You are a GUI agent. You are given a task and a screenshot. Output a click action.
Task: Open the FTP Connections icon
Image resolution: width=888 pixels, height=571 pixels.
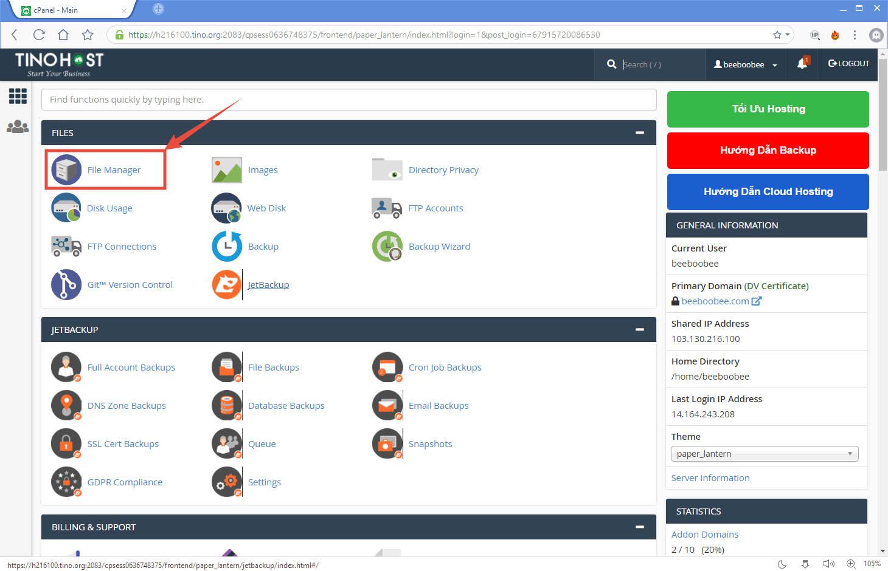pyautogui.click(x=66, y=246)
